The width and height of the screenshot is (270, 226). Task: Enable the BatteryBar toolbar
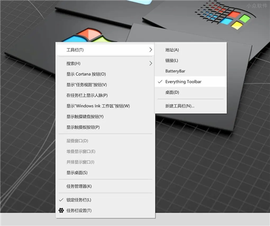(x=191, y=71)
